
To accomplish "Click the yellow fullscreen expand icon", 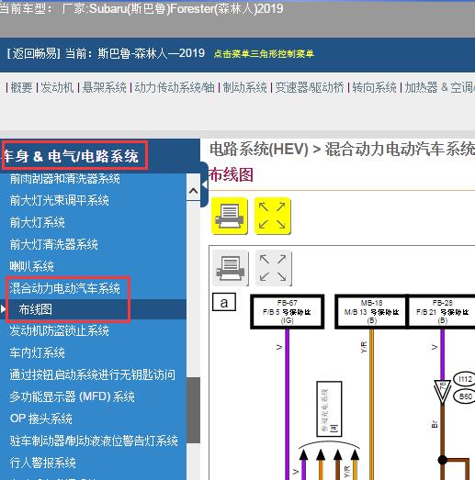I will (x=273, y=216).
